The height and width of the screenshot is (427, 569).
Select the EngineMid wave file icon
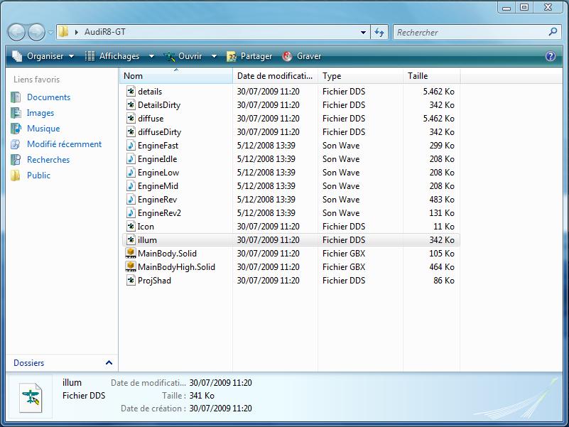pos(131,186)
